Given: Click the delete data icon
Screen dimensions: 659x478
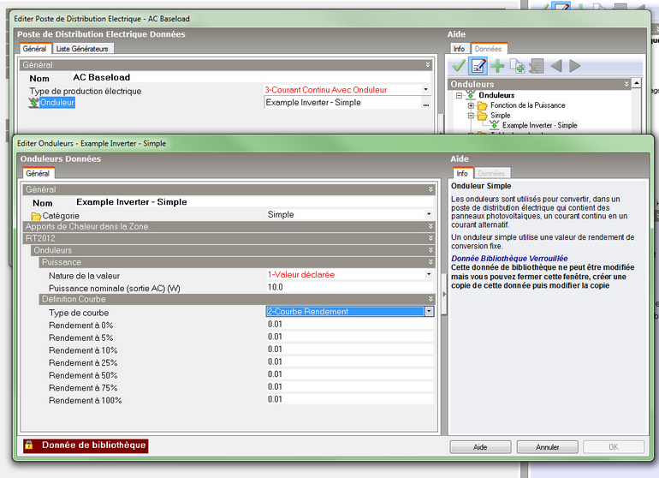Looking at the screenshot, I should tap(537, 66).
